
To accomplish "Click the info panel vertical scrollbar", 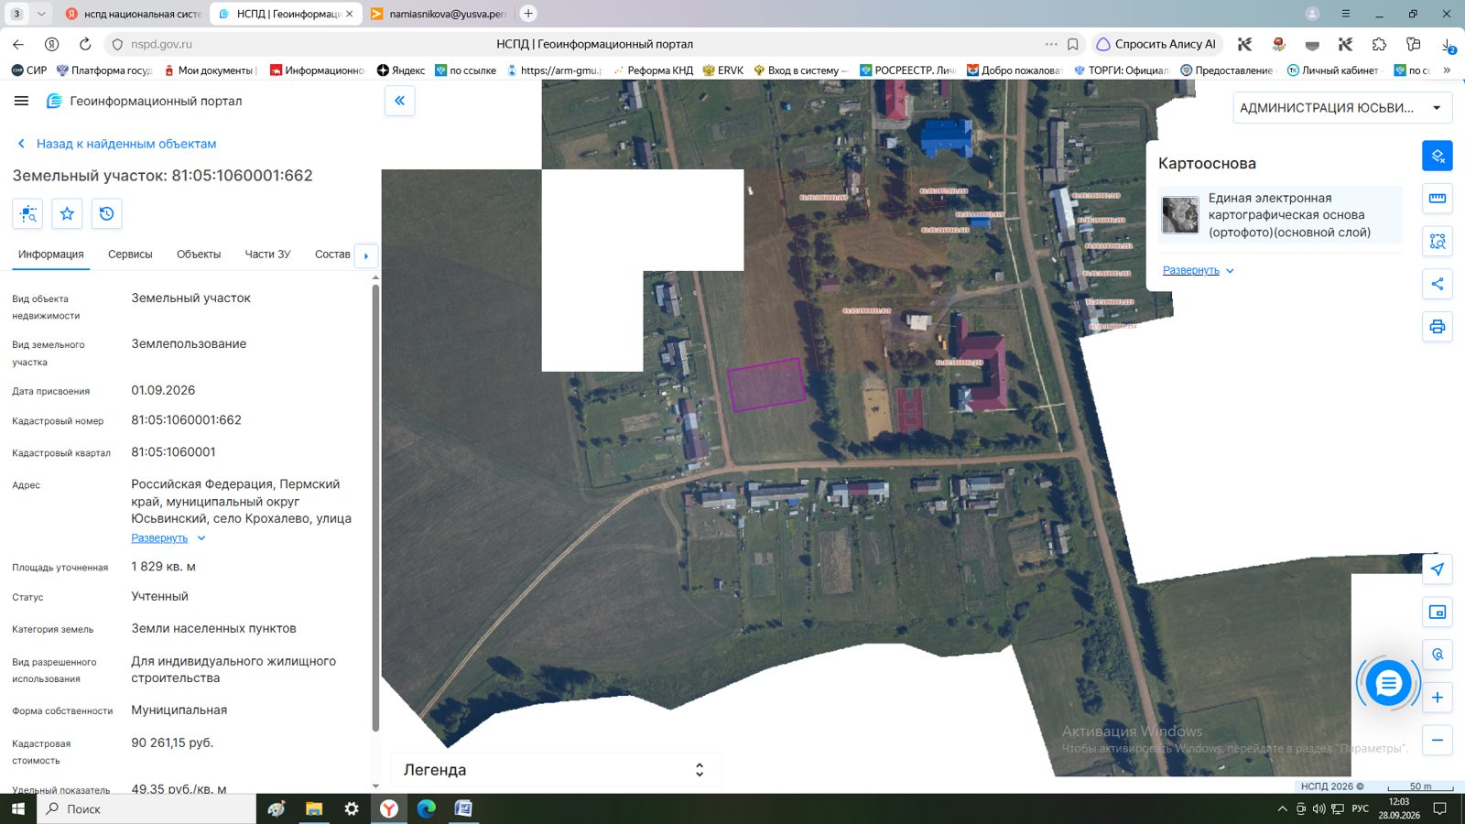I will coord(375,508).
